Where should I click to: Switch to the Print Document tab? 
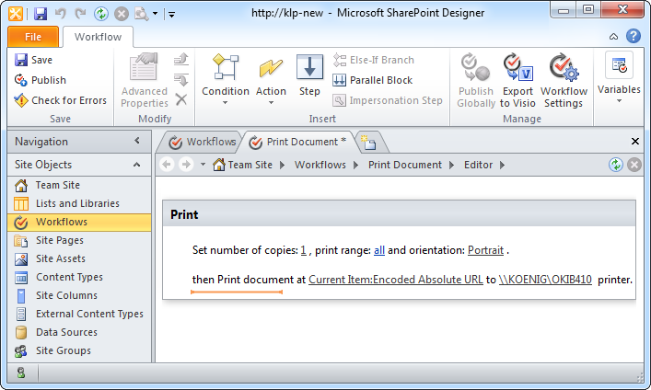point(297,142)
